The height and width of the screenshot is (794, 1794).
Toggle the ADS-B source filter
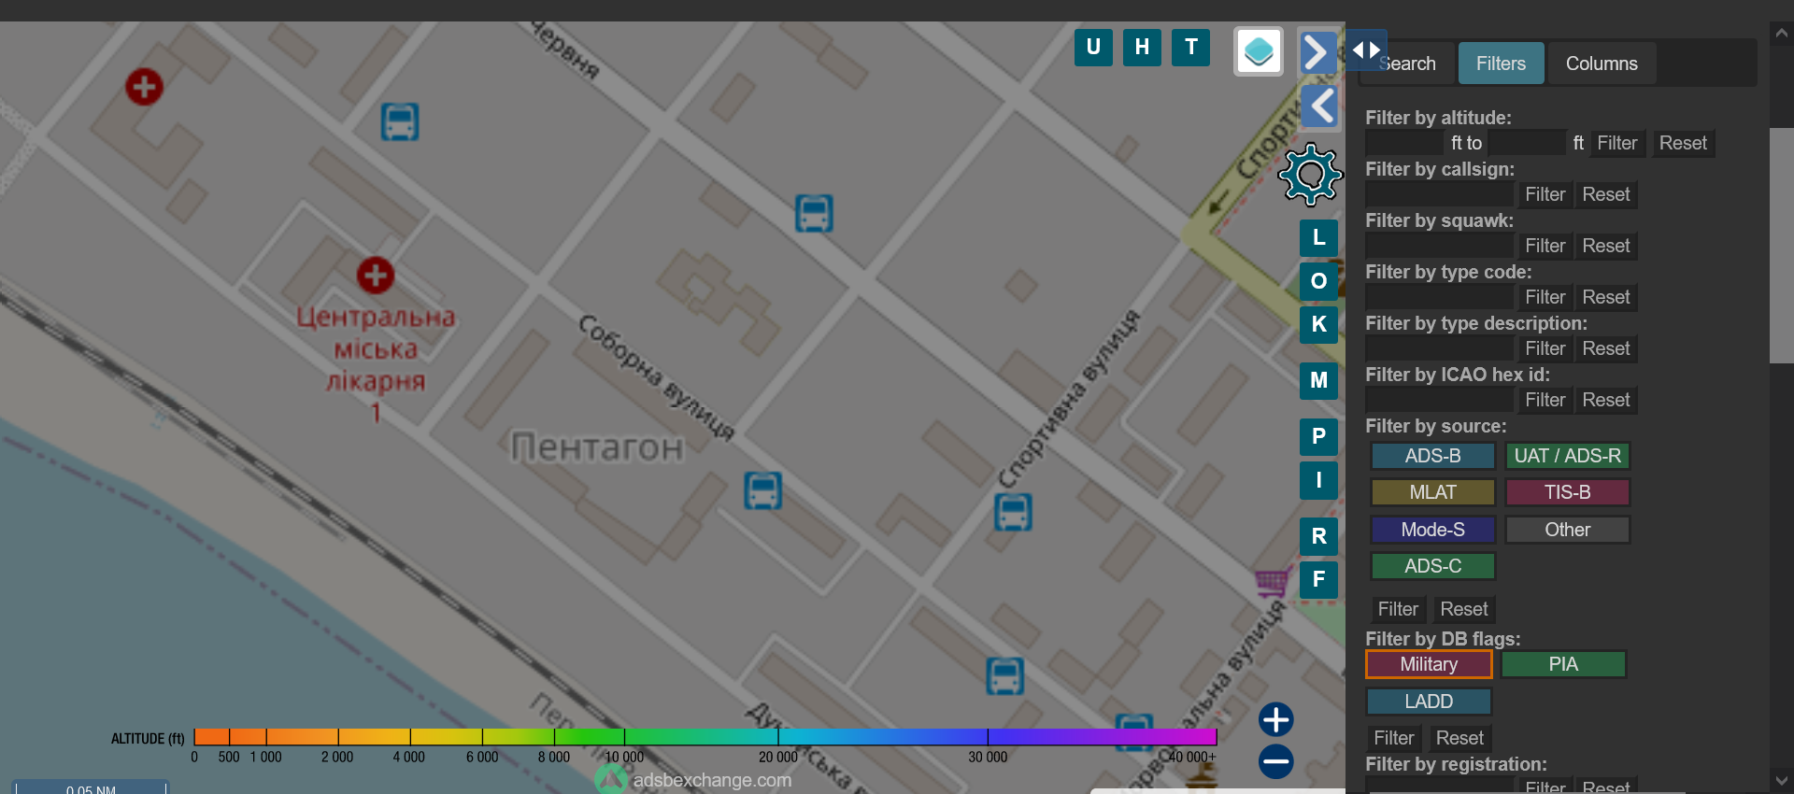point(1432,456)
